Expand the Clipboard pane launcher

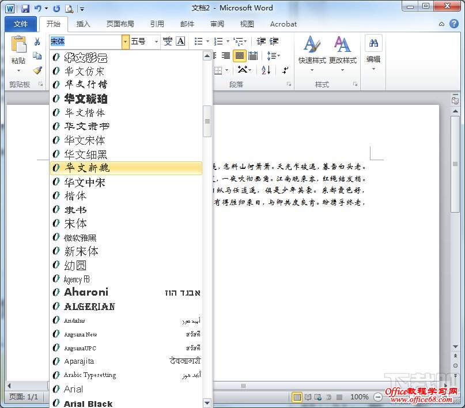41,85
